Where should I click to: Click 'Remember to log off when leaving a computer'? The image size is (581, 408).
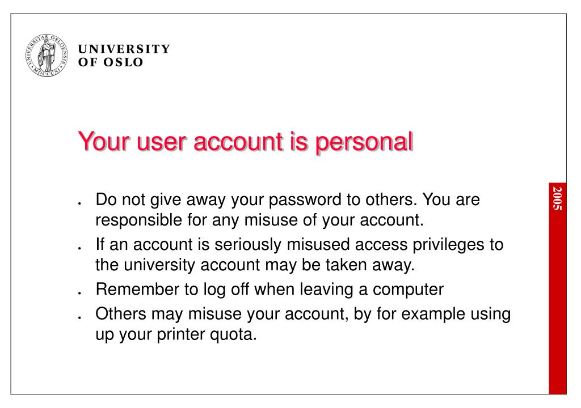(270, 290)
